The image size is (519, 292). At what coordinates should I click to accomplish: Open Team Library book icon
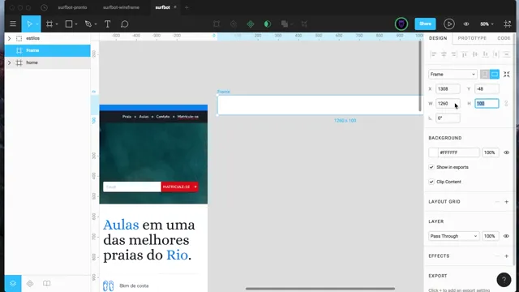click(47, 283)
